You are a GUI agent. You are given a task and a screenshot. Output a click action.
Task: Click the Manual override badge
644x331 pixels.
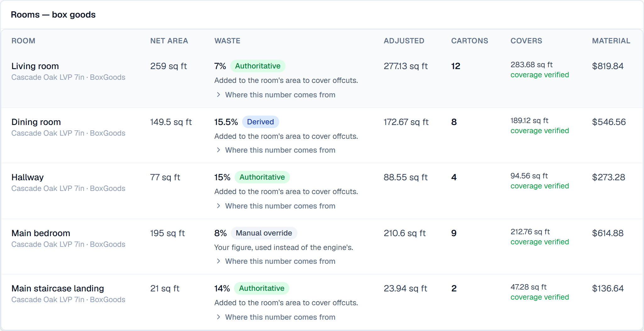[x=264, y=233]
